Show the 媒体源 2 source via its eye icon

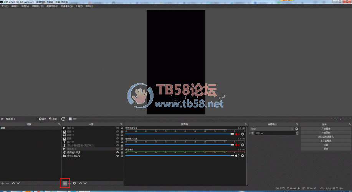117,149
